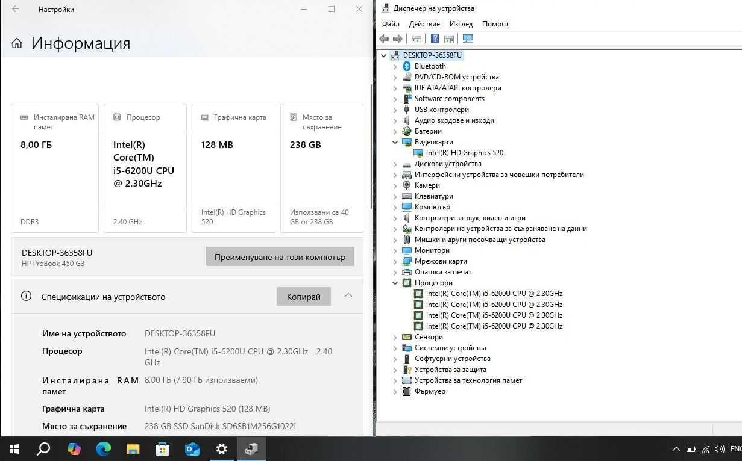Expand the Дискови устройства node
Viewport: 742px width, 461px height.
[395, 164]
